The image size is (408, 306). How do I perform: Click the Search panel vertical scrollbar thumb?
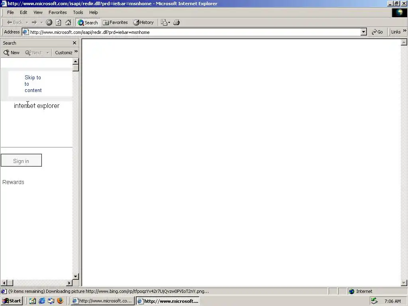pyautogui.click(x=75, y=68)
